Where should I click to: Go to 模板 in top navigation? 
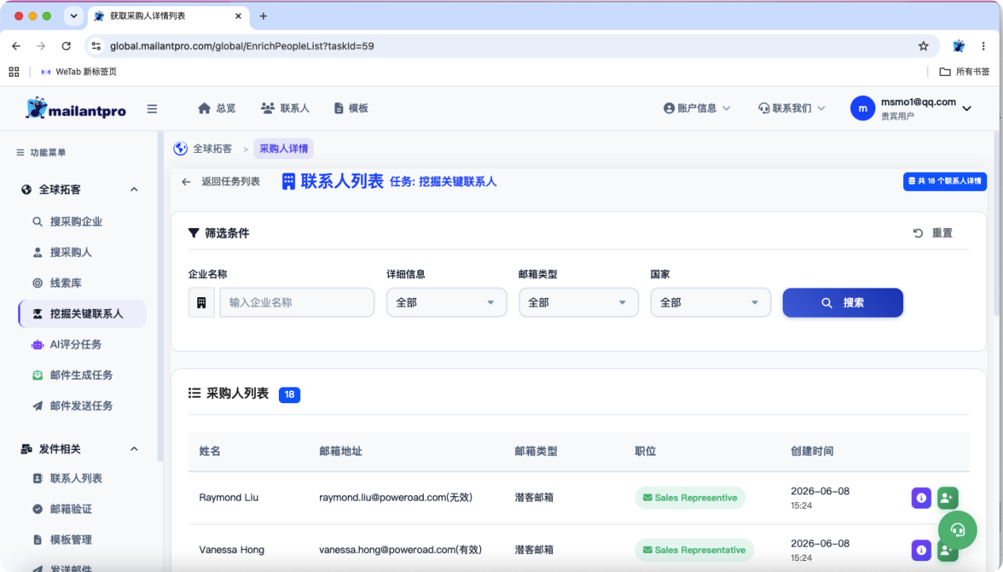tap(351, 109)
